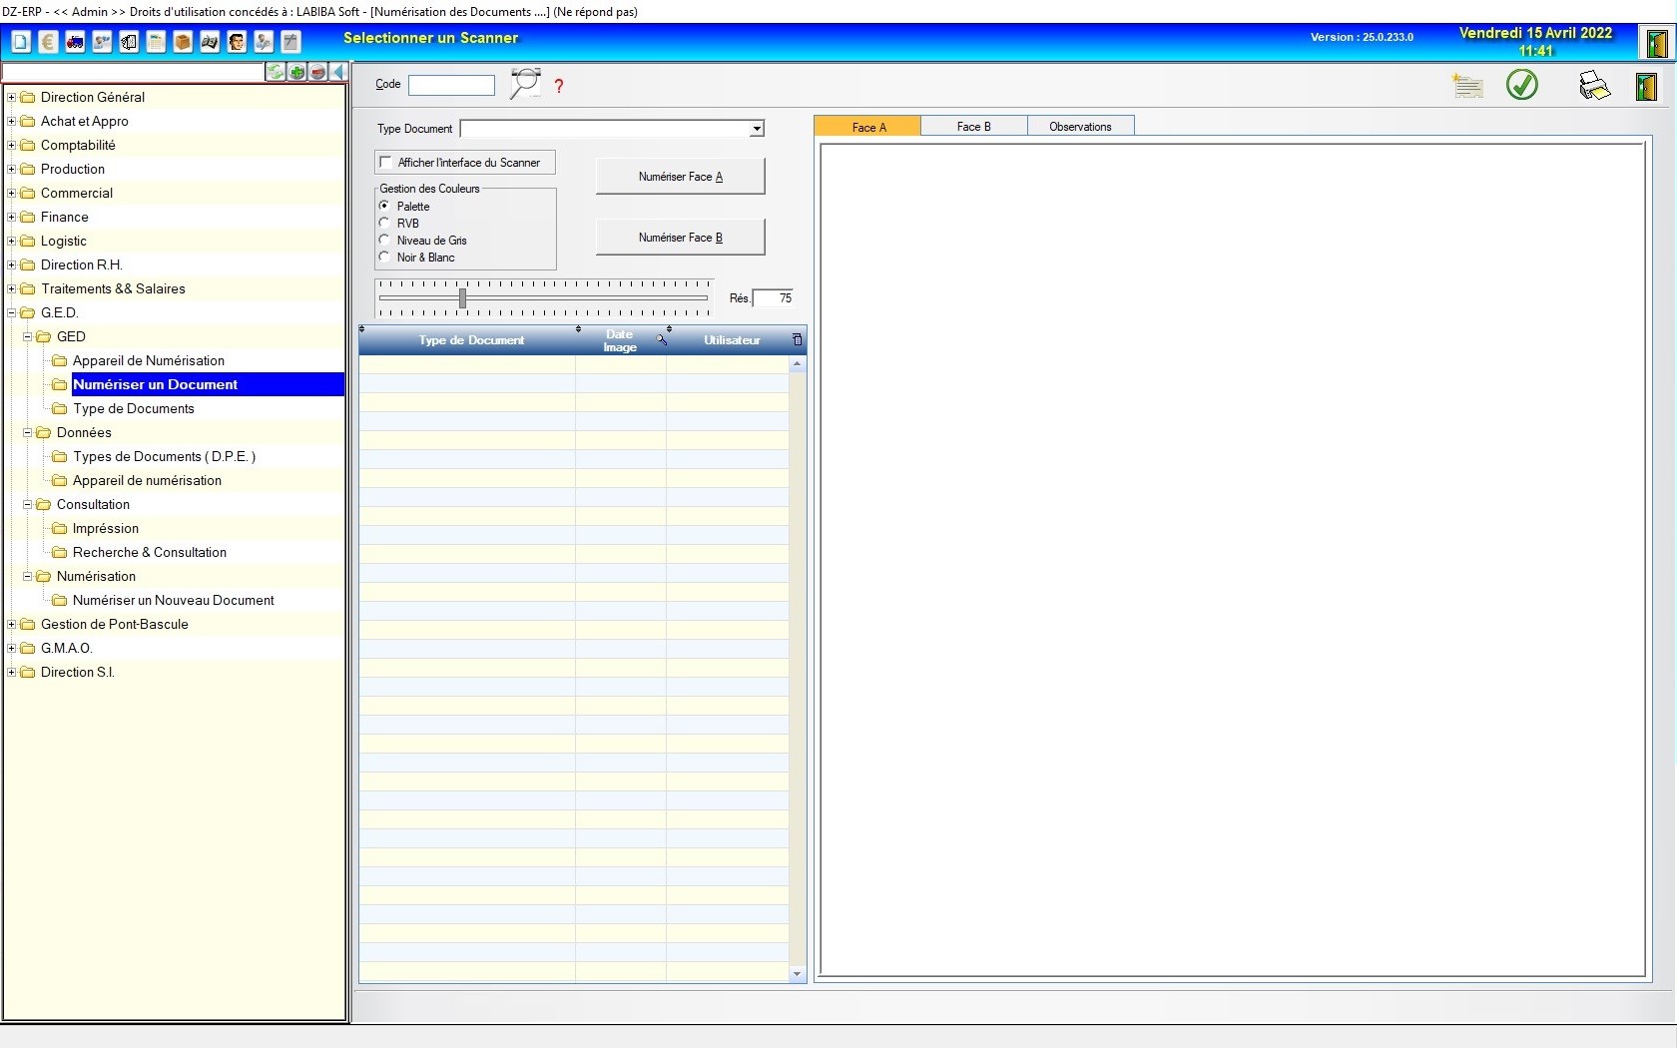Click the Euro currency toolbar icon
This screenshot has width=1677, height=1048.
48,42
